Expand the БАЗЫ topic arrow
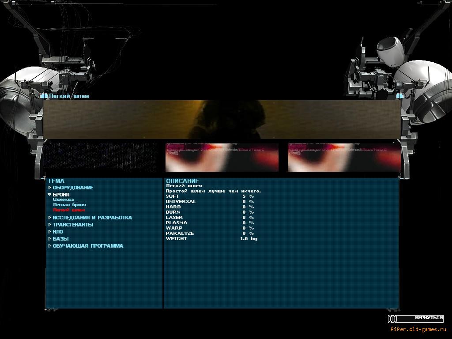Screen dimensions: 452x339 click(x=50, y=239)
